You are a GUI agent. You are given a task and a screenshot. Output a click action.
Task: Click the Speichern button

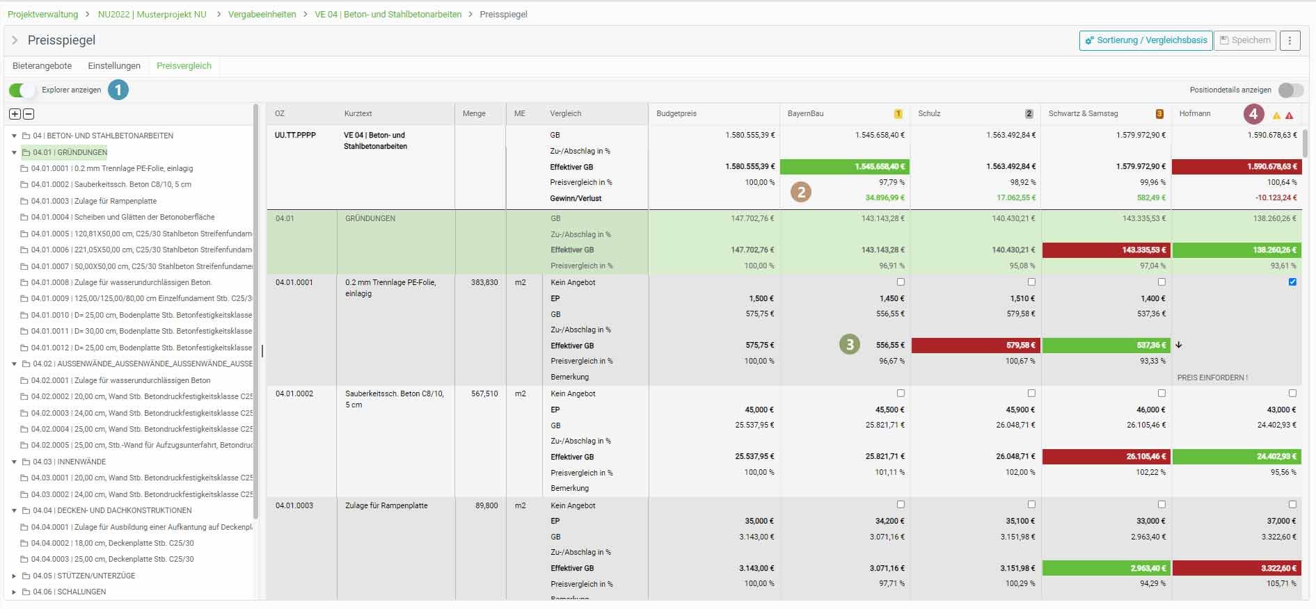click(1245, 40)
